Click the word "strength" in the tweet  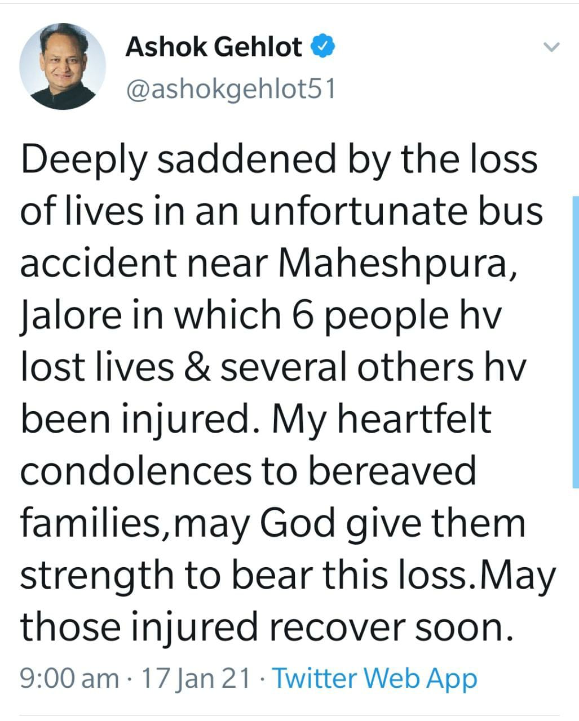[x=97, y=575]
